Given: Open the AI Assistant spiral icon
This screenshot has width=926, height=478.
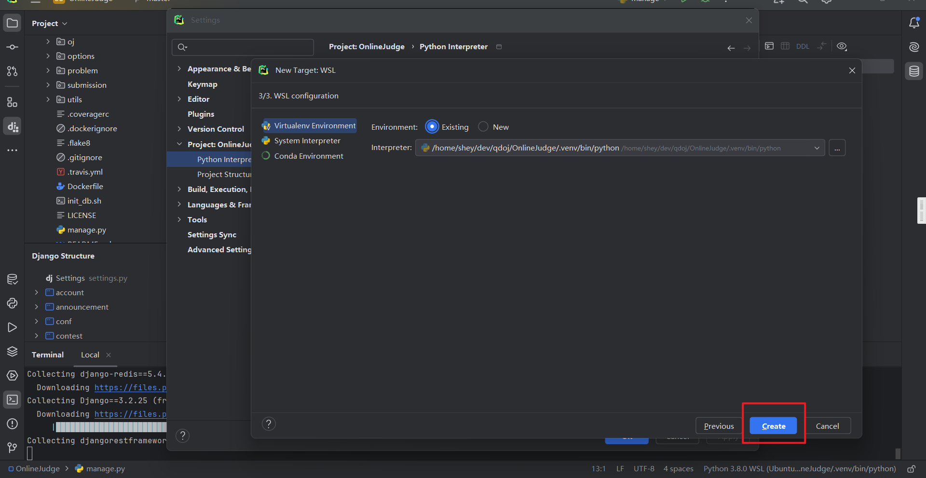Looking at the screenshot, I should 914,47.
